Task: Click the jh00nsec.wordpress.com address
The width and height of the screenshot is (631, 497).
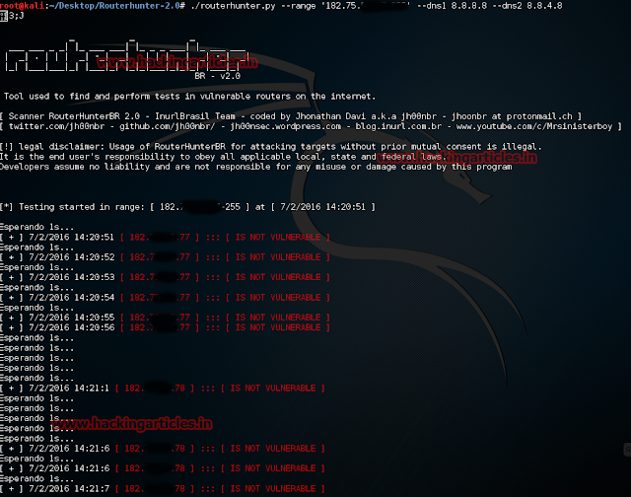Action: pos(286,126)
